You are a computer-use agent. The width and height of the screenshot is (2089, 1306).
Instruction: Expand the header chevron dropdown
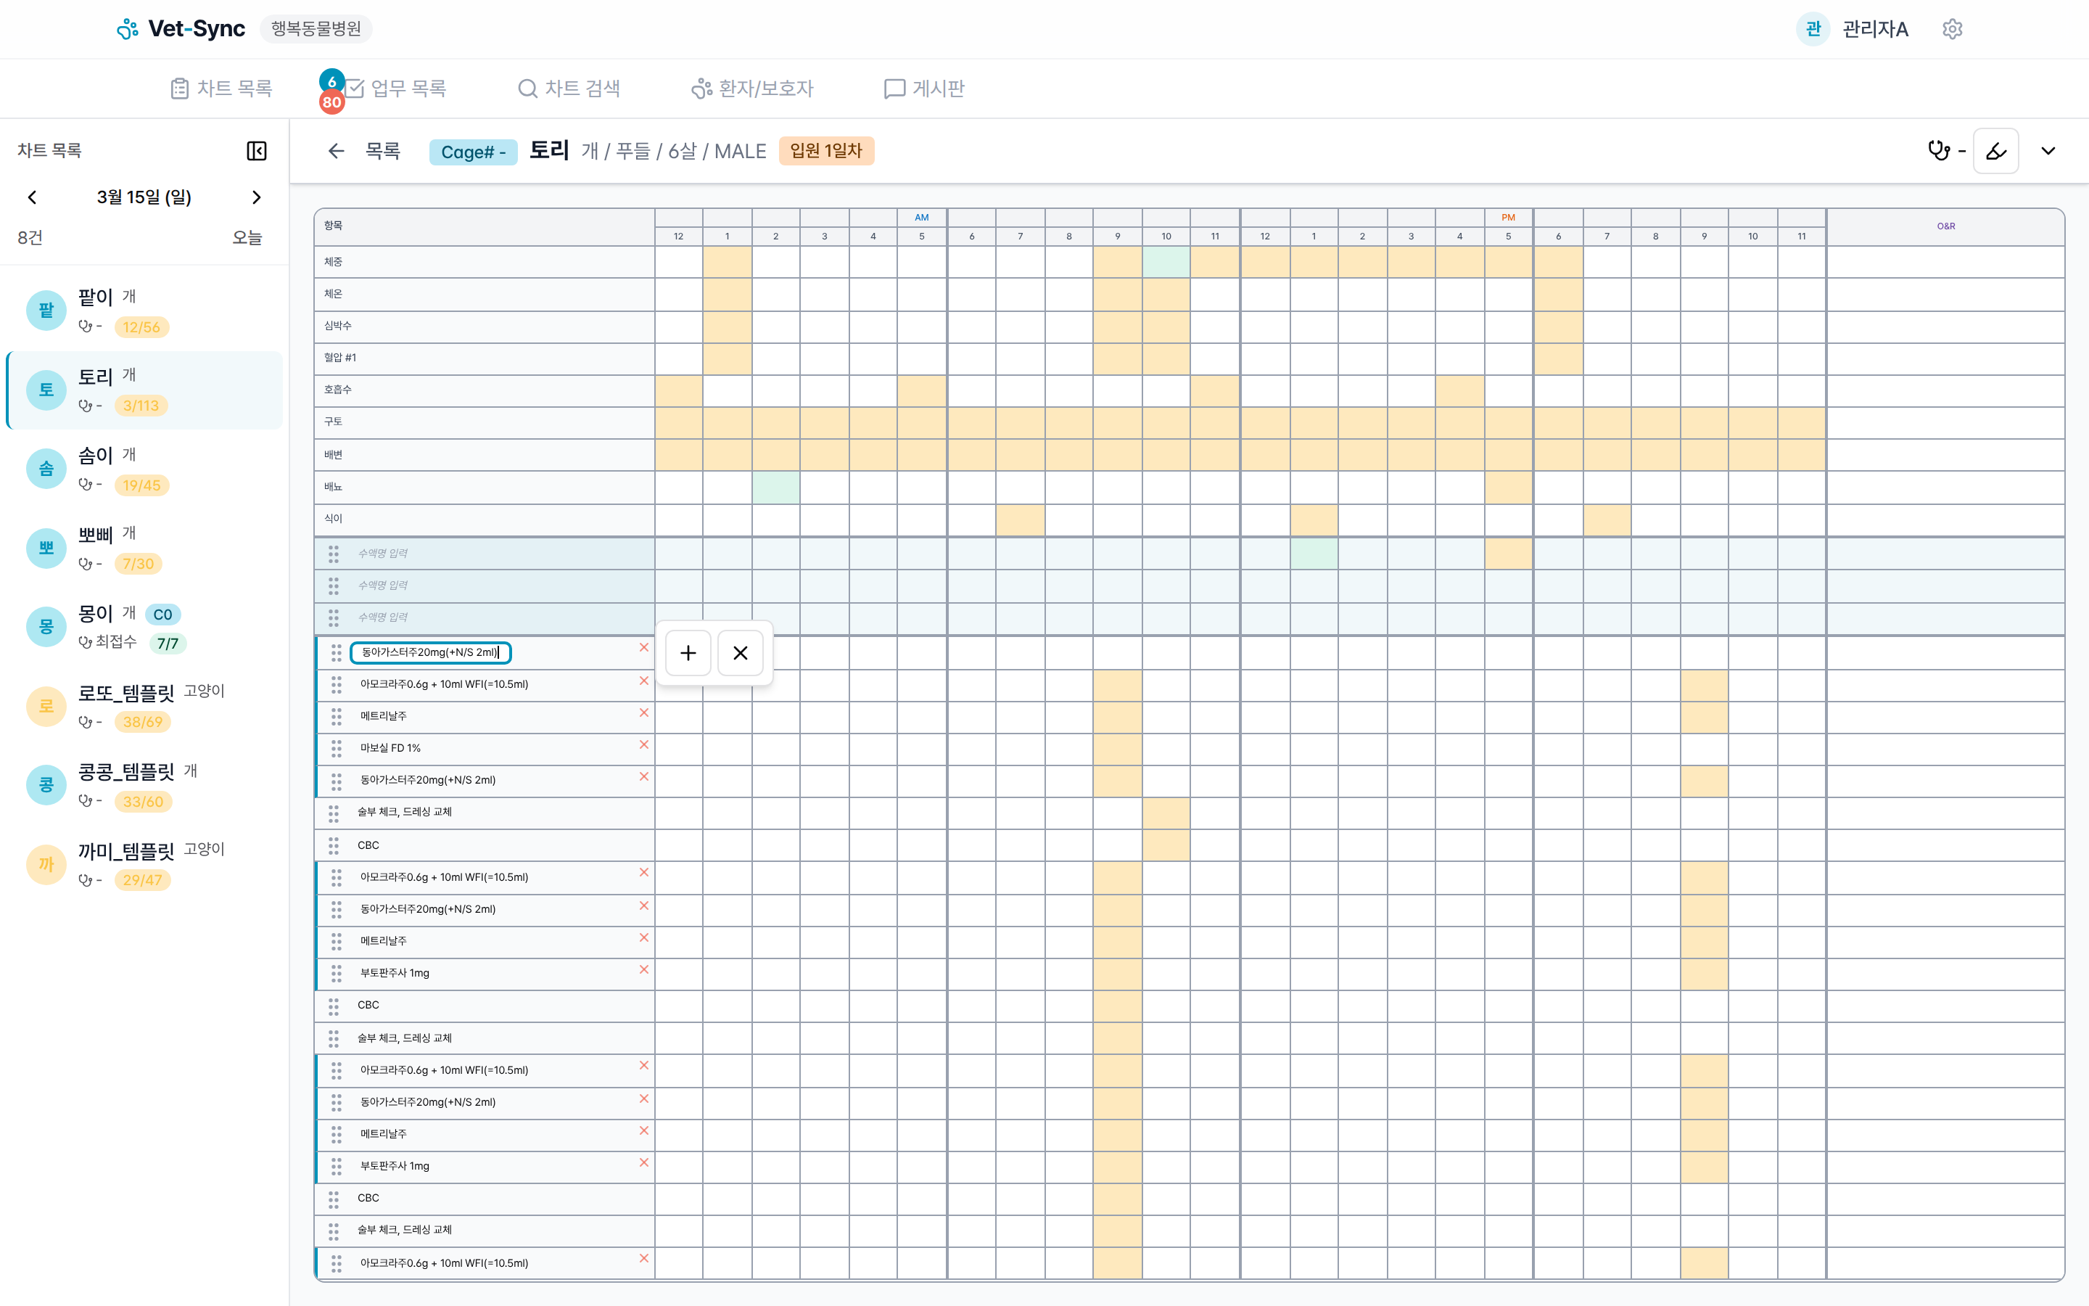coord(2048,151)
